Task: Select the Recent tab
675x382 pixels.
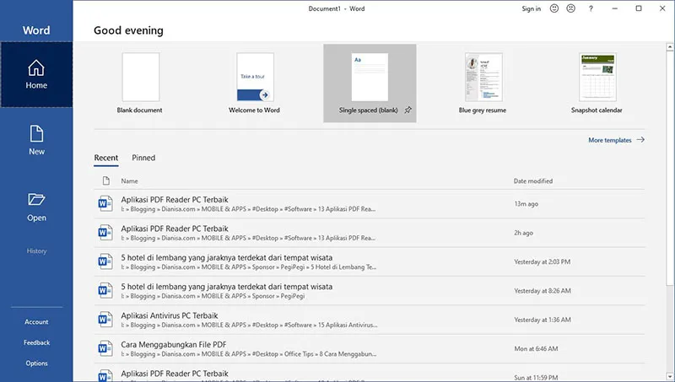Action: tap(106, 158)
